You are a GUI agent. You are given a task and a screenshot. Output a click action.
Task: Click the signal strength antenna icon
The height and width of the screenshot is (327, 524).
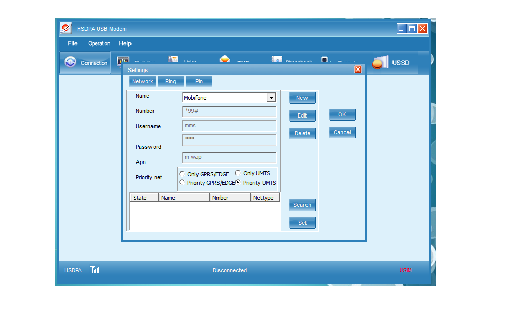pyautogui.click(x=95, y=270)
